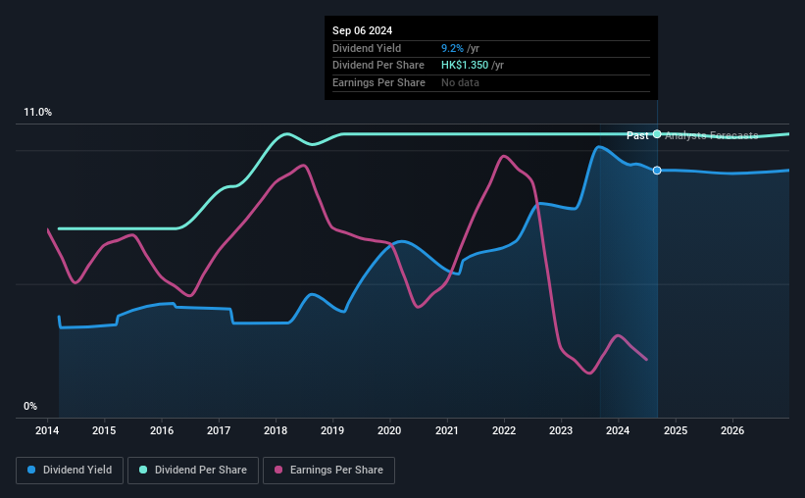Click the 11.0% y-axis label
The image size is (805, 498).
[38, 113]
